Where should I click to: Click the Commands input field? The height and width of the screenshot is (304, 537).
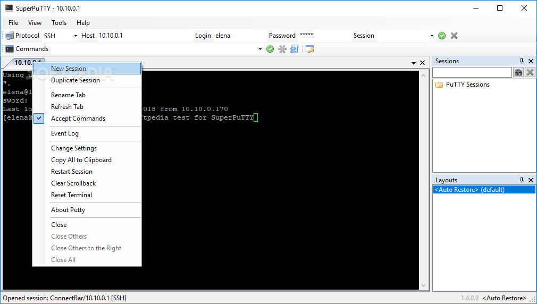click(x=154, y=49)
